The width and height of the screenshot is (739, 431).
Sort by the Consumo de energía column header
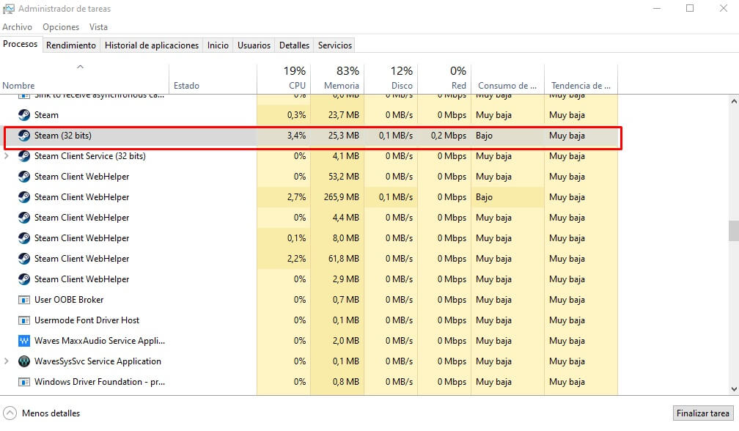tap(507, 78)
